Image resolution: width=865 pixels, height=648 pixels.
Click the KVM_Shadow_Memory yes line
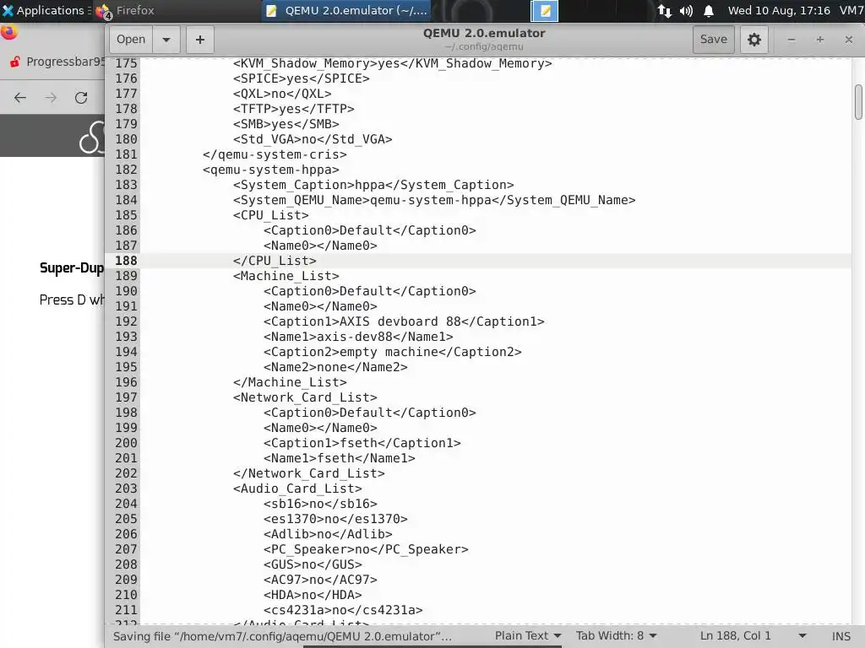tap(392, 63)
